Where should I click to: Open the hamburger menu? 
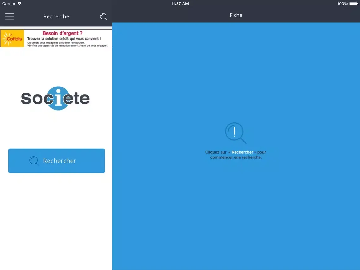10,16
